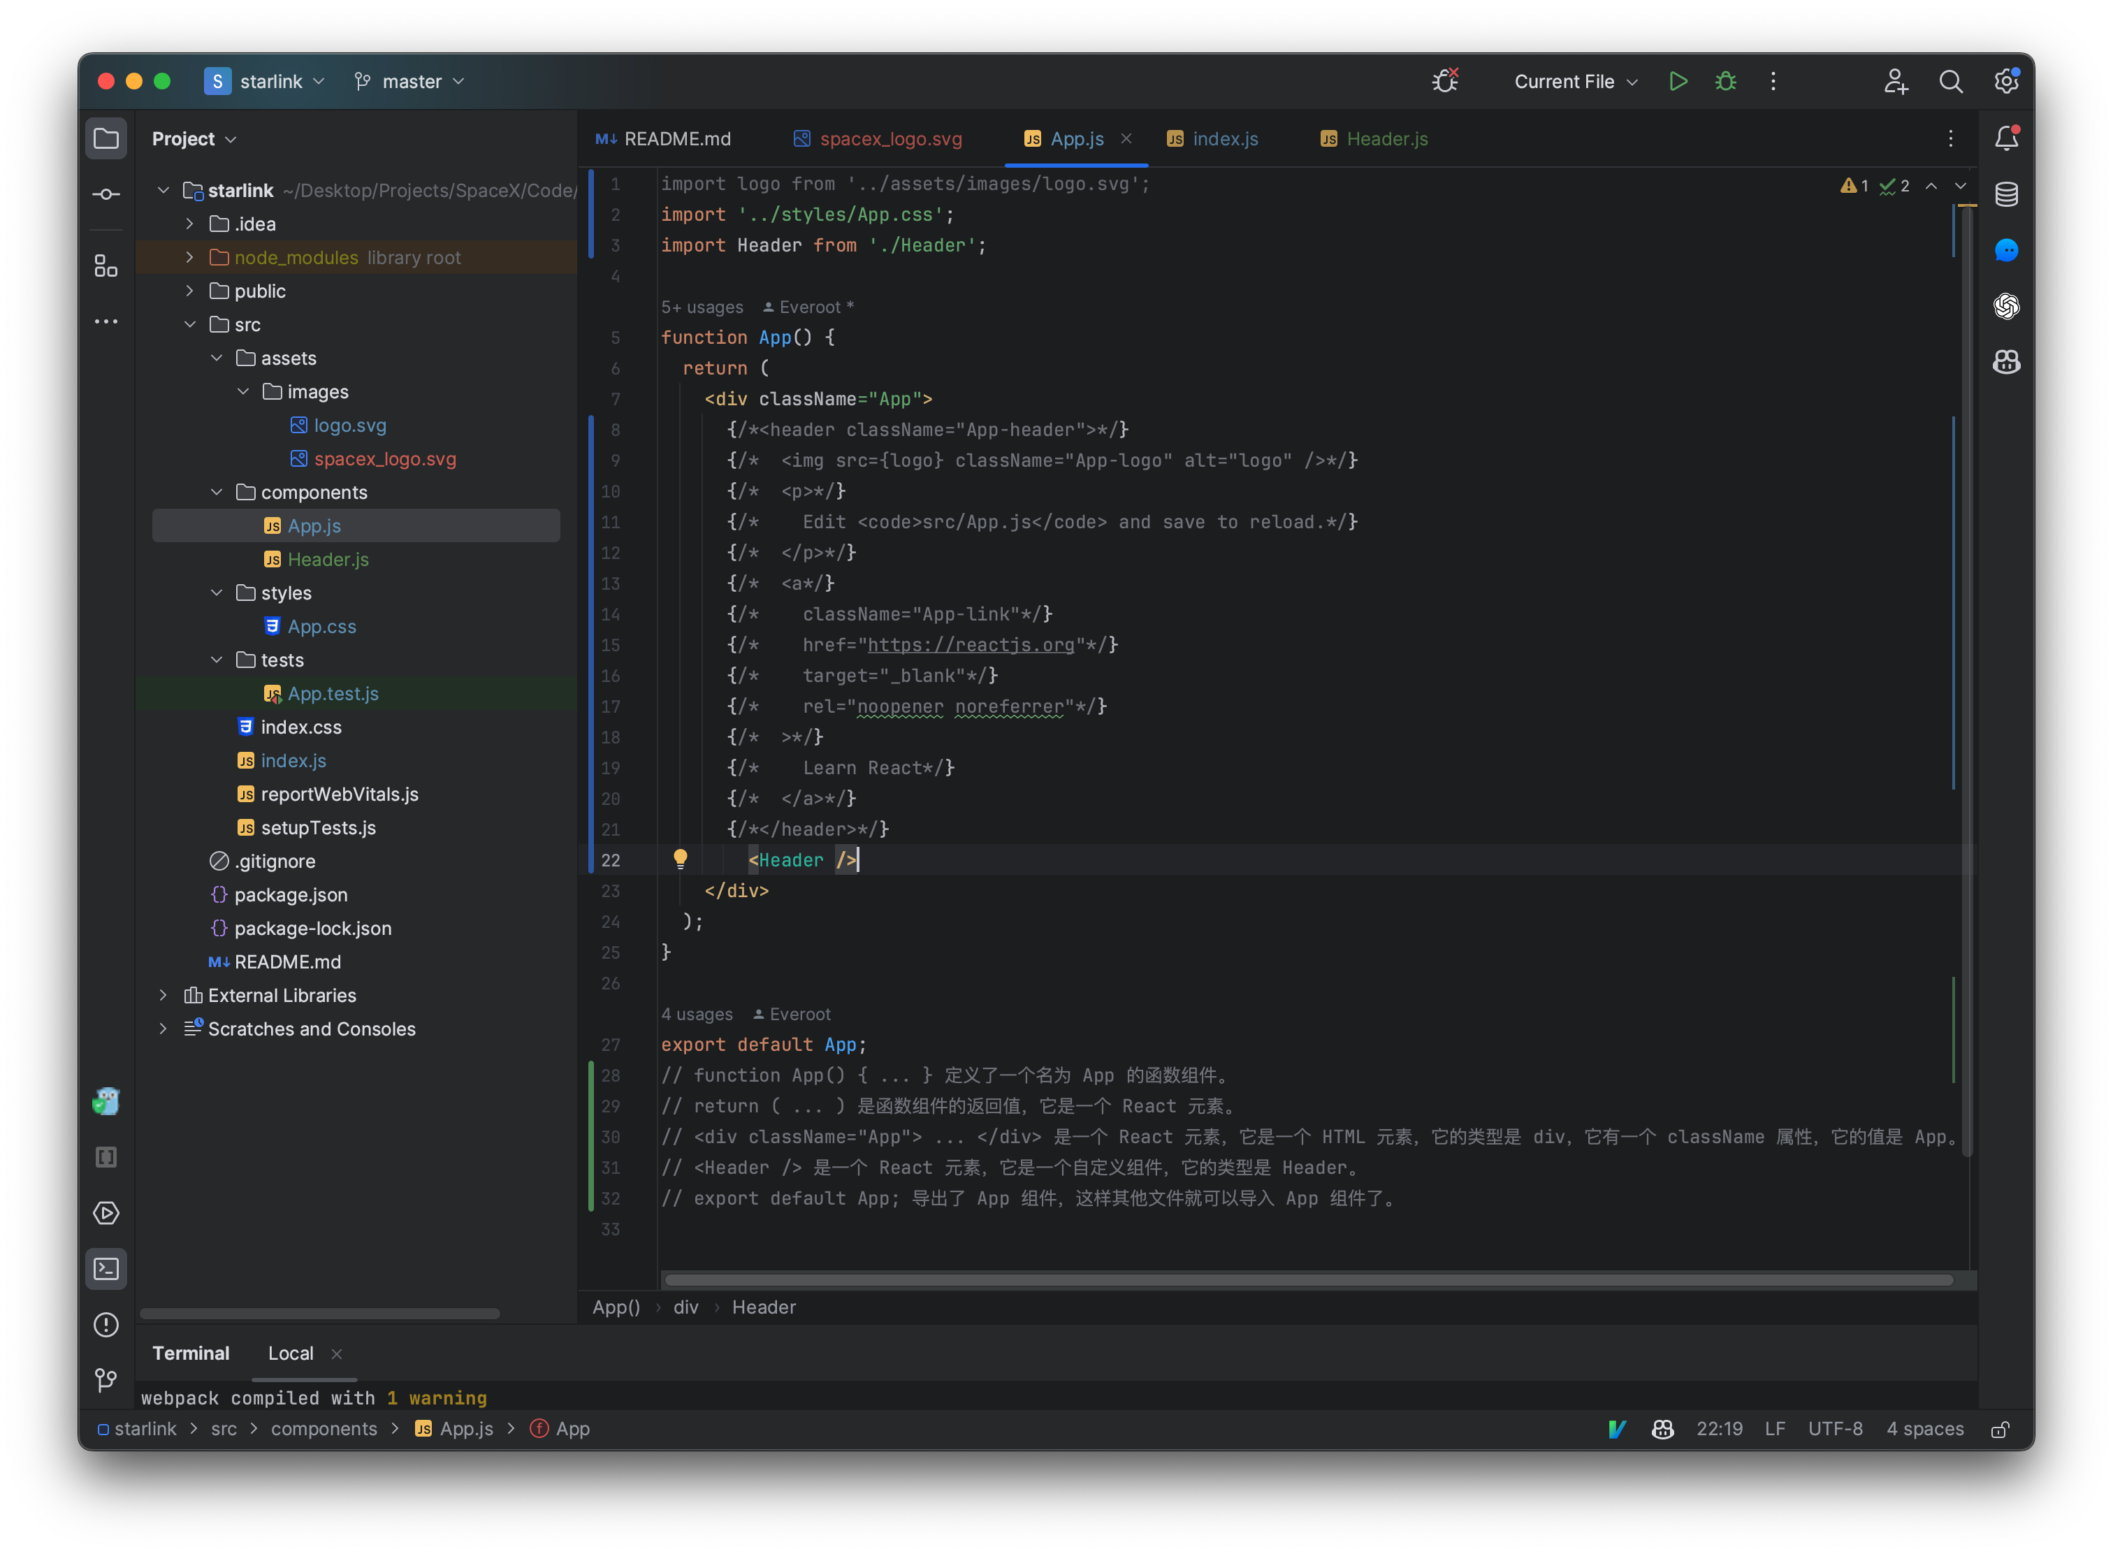
Task: Open the Current File run configuration dropdown
Action: (x=1574, y=81)
